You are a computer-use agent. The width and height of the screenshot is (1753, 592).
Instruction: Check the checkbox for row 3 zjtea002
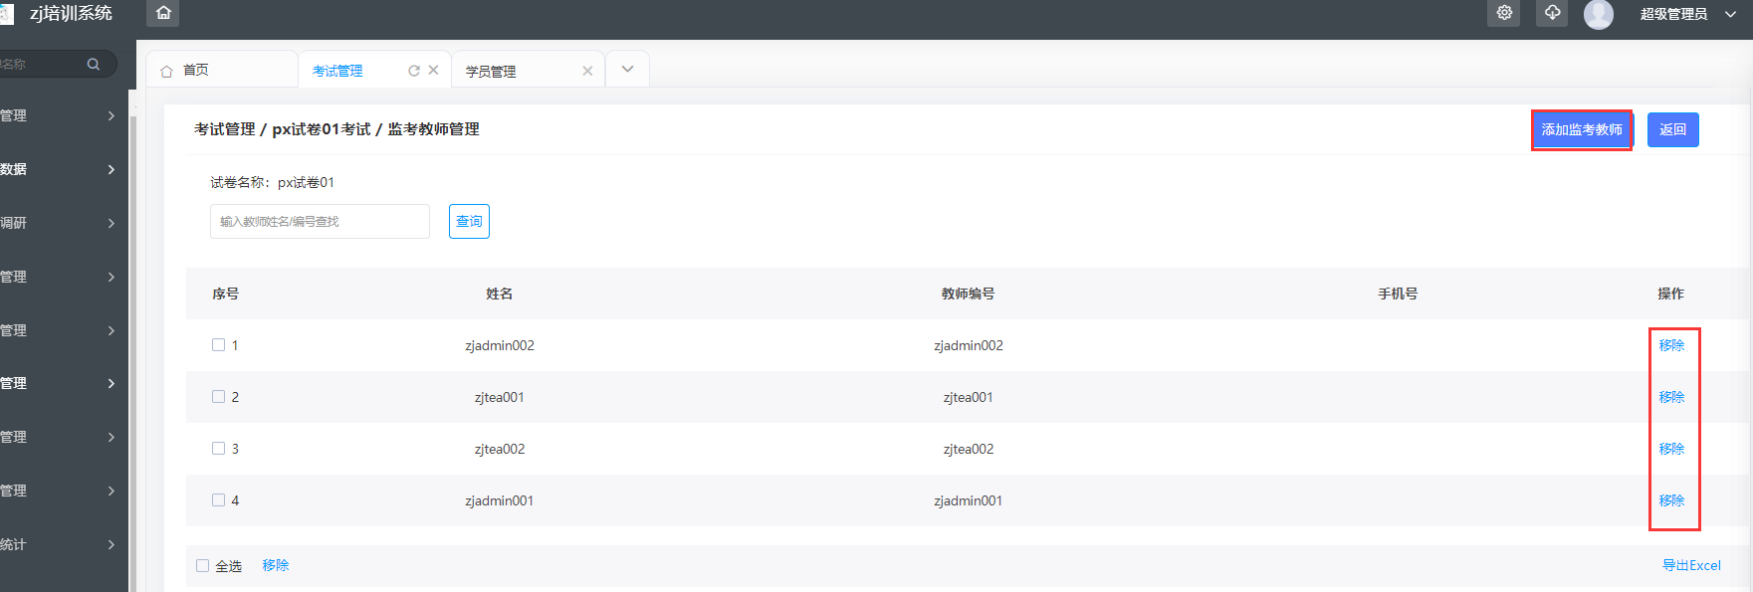pyautogui.click(x=218, y=448)
